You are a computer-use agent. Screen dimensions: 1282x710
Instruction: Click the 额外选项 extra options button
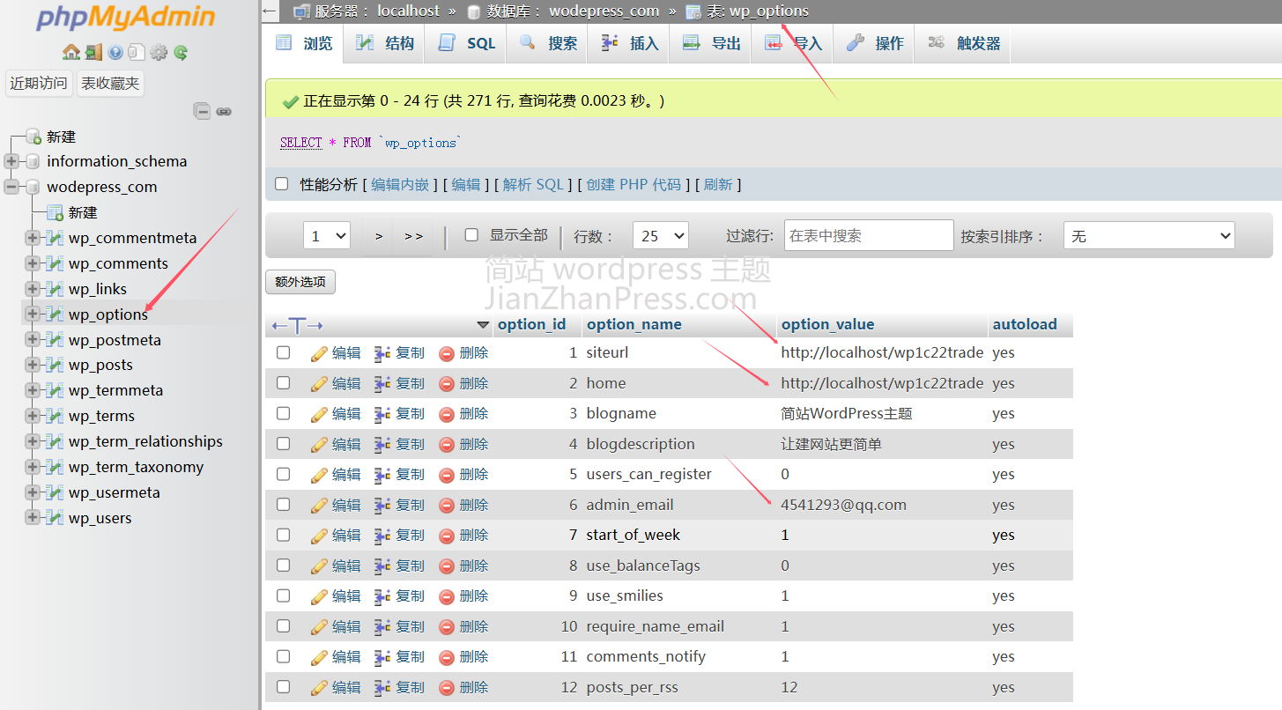pyautogui.click(x=300, y=282)
